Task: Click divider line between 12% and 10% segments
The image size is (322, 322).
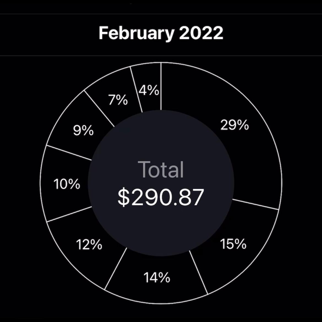Action: point(69,214)
